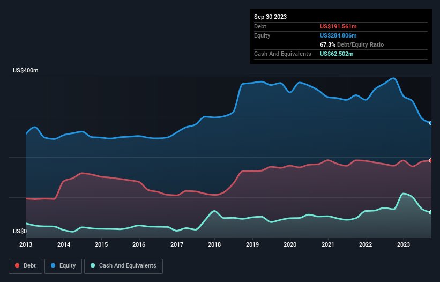Click the Sep 30 2023 tooltip date
Viewport: 440px width, 282px height.
[x=270, y=17]
